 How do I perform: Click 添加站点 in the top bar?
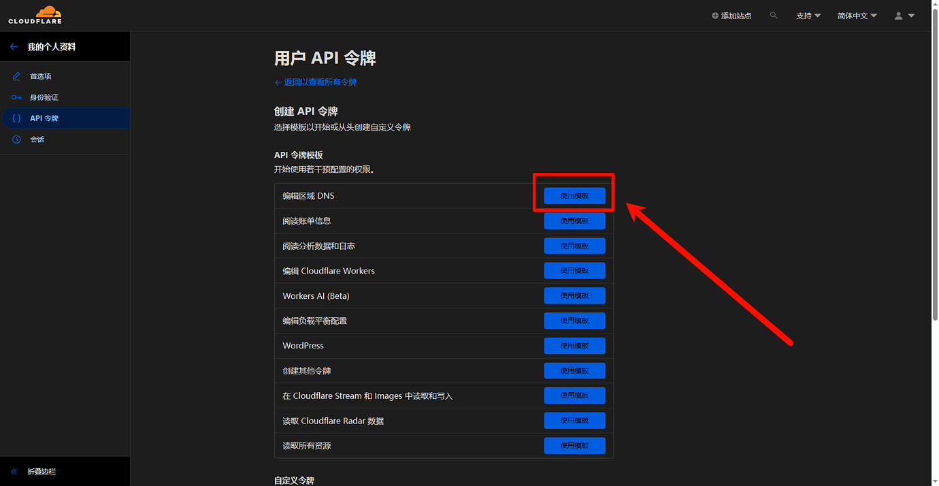[x=731, y=16]
